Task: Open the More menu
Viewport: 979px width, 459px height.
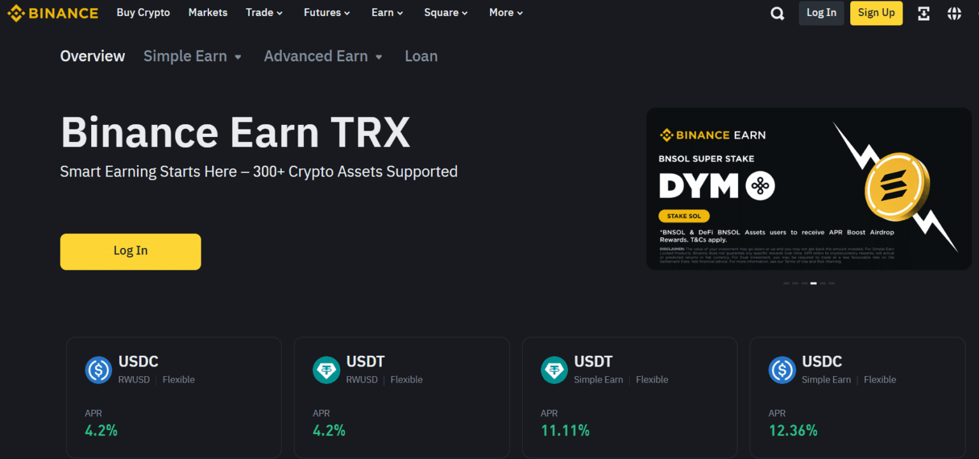Action: click(505, 12)
